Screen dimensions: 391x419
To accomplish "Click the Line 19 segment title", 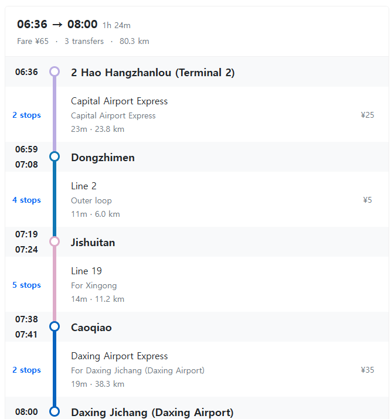I will pyautogui.click(x=86, y=271).
